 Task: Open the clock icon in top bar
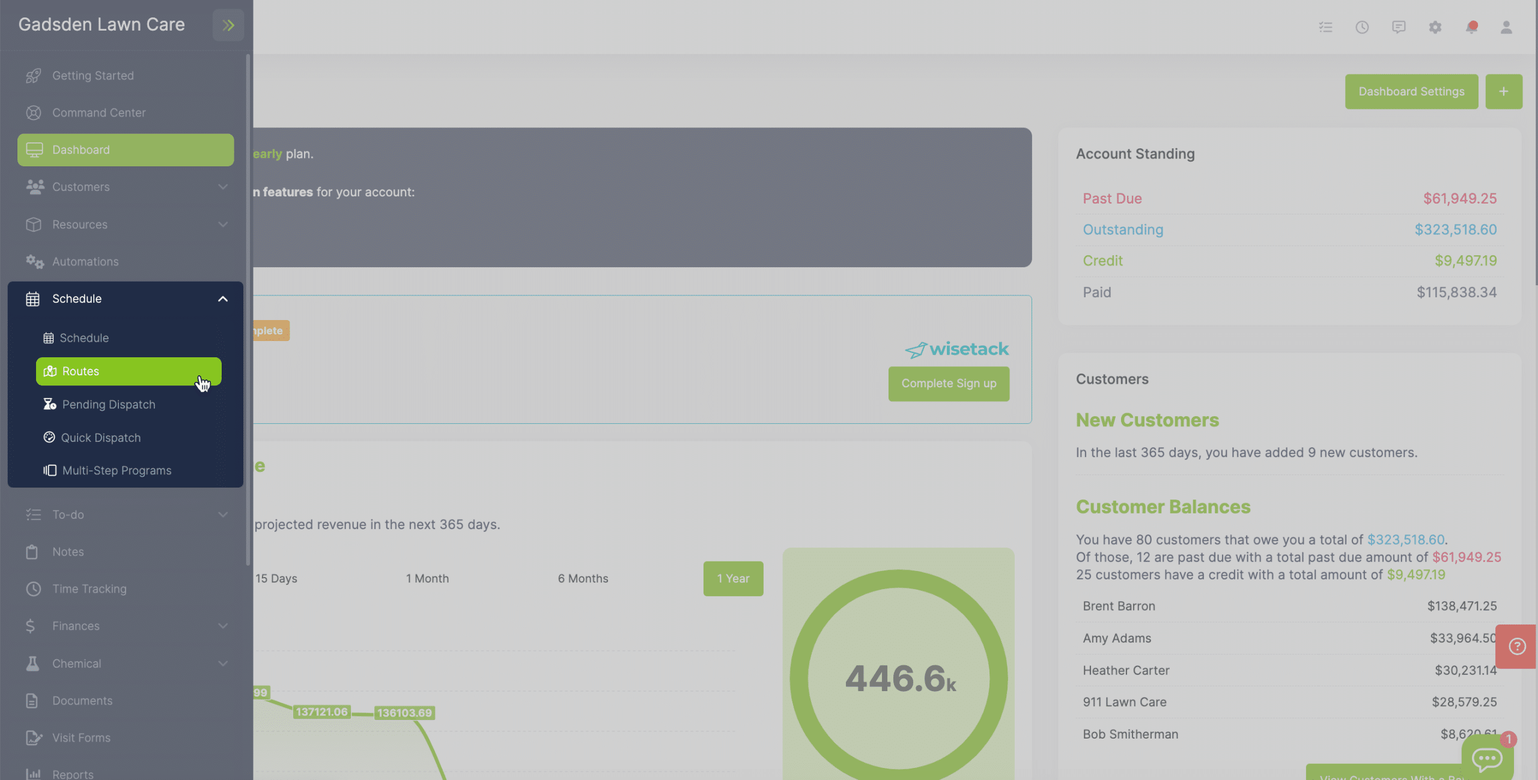(x=1362, y=27)
